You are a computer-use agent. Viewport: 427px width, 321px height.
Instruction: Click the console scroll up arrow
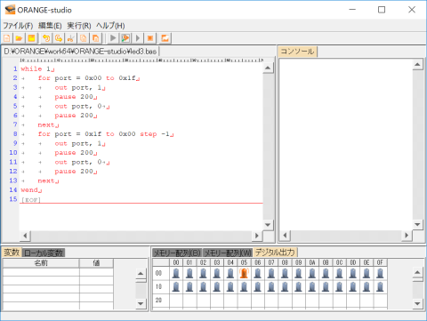click(417, 64)
